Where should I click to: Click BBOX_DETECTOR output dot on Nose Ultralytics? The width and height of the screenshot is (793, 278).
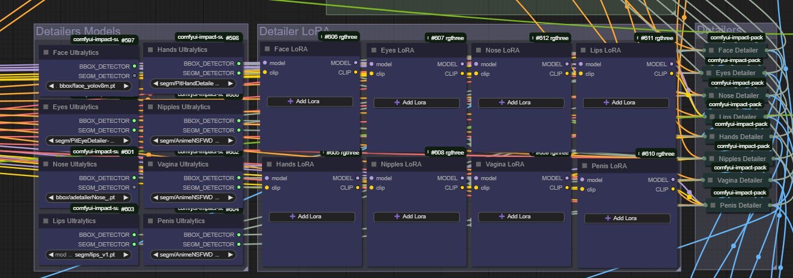pos(135,178)
